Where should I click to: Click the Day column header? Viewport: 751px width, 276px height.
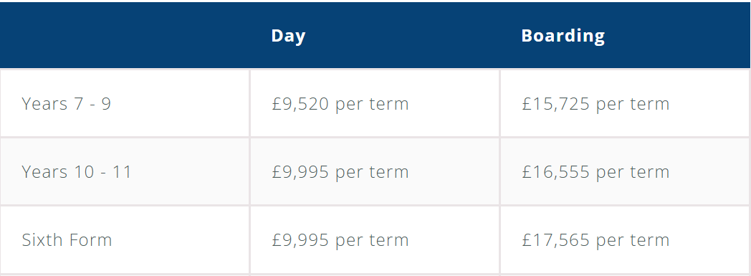[288, 37]
